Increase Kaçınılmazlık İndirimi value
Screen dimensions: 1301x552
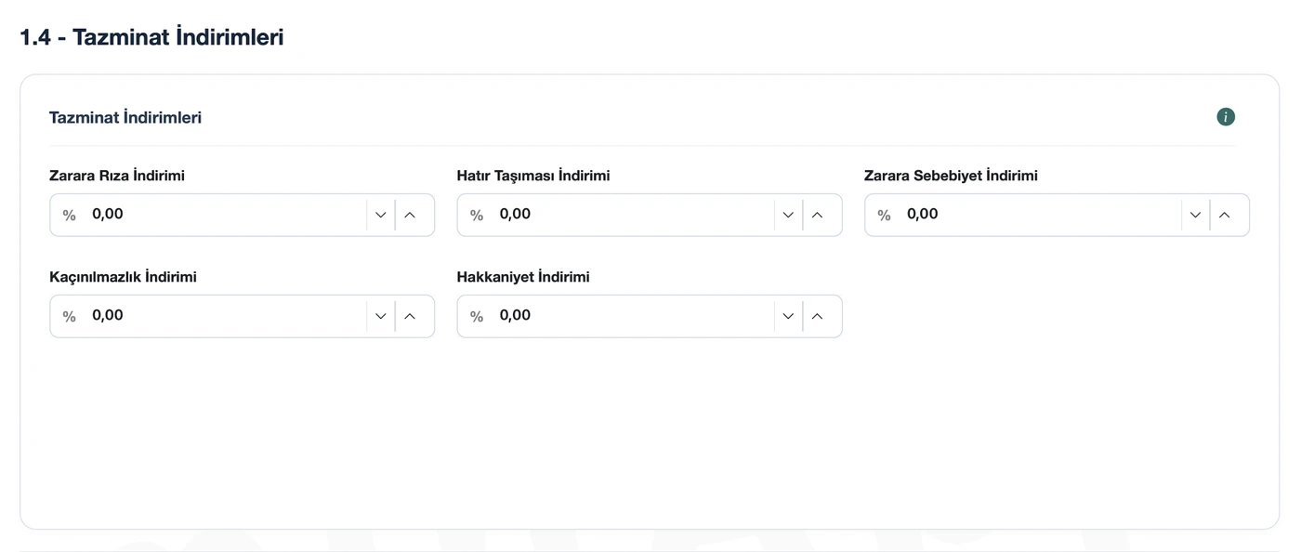pyautogui.click(x=410, y=316)
